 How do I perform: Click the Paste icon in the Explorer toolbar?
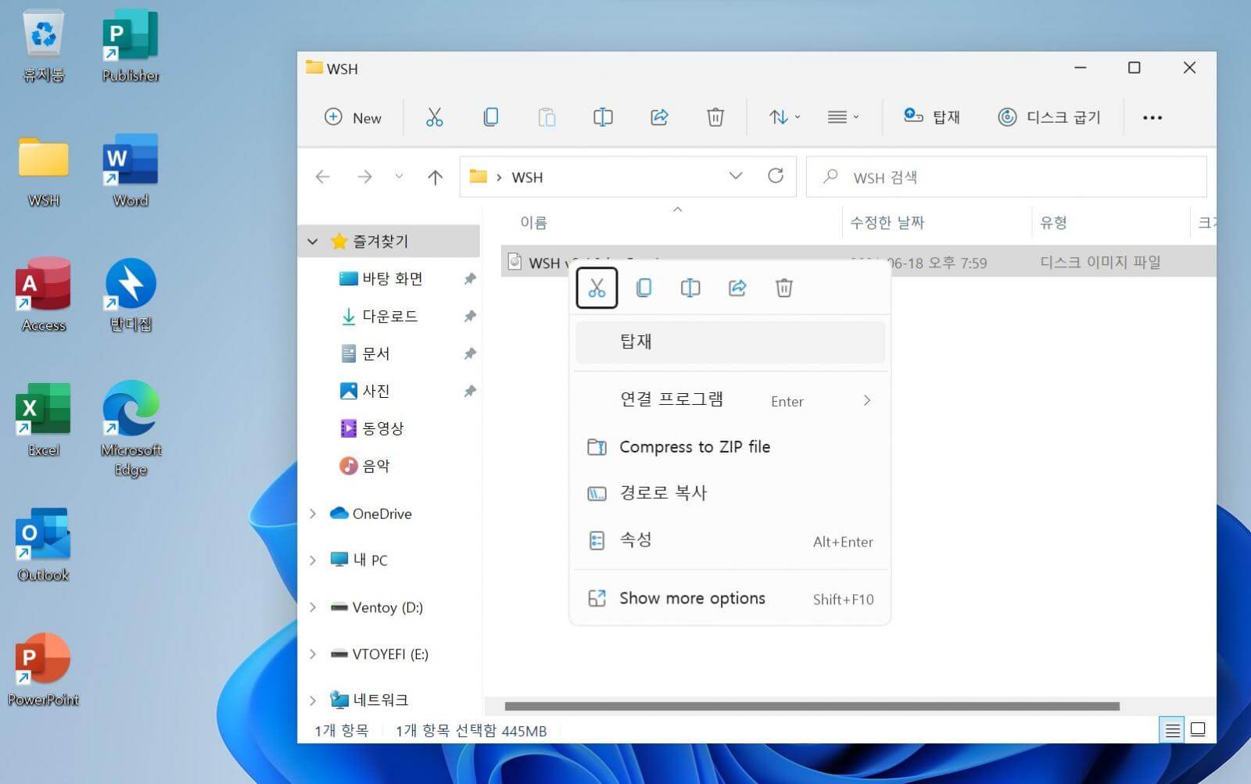pyautogui.click(x=547, y=117)
